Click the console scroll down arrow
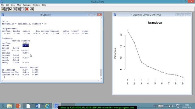Viewport: 195px width, 109px height. coord(101,78)
